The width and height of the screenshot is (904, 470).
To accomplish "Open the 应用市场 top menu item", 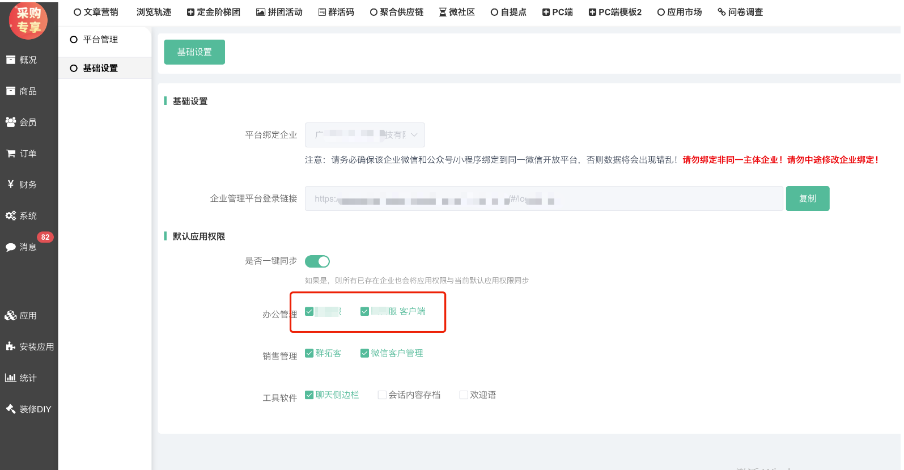I will 679,12.
